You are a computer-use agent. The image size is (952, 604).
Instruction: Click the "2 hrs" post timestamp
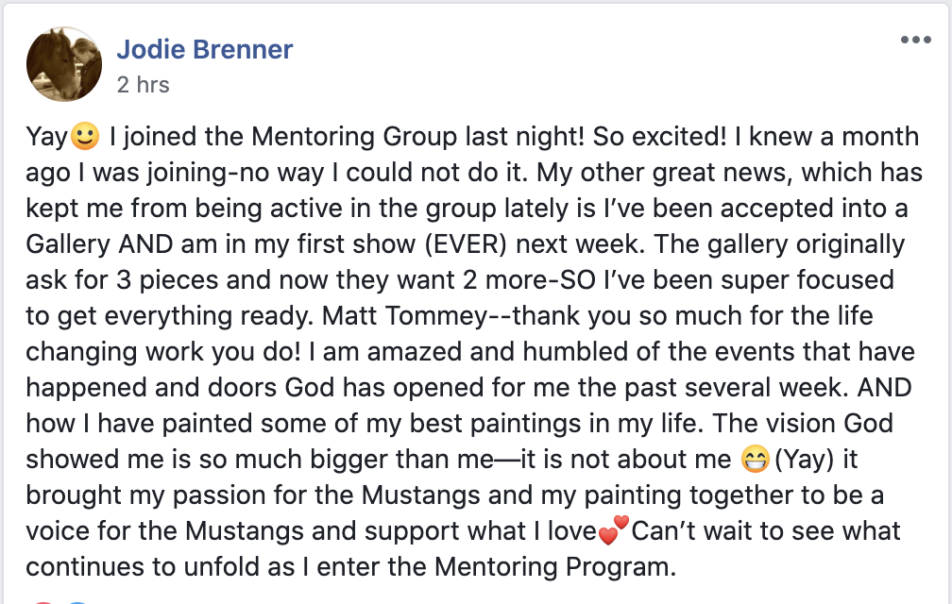(x=143, y=85)
